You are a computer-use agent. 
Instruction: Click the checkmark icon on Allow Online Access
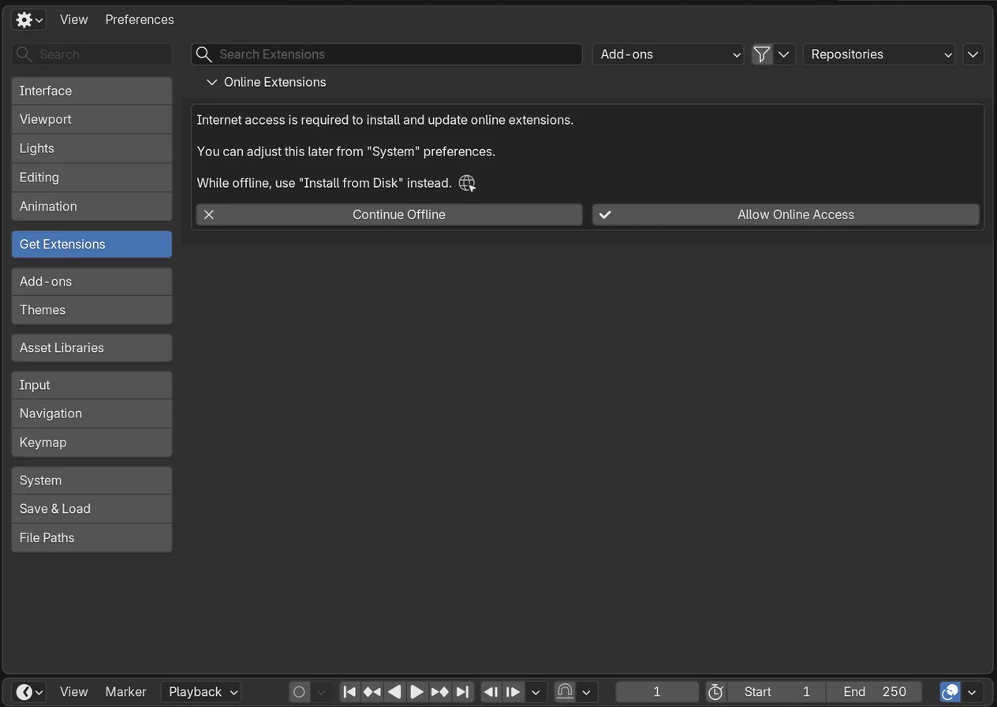pos(605,215)
